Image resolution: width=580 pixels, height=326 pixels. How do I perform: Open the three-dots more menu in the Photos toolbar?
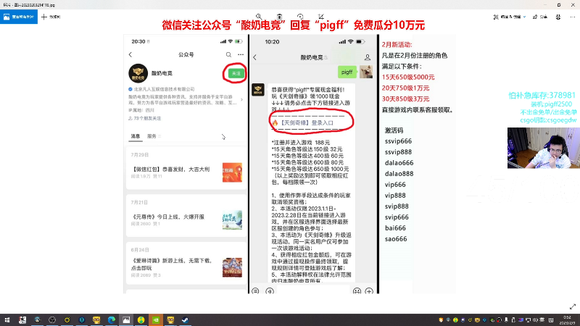point(573,17)
